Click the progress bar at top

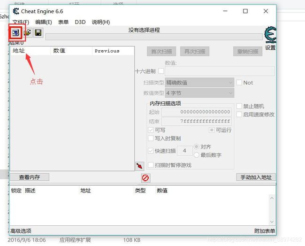pyautogui.click(x=154, y=37)
